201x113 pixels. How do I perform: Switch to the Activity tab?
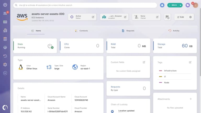174,31
